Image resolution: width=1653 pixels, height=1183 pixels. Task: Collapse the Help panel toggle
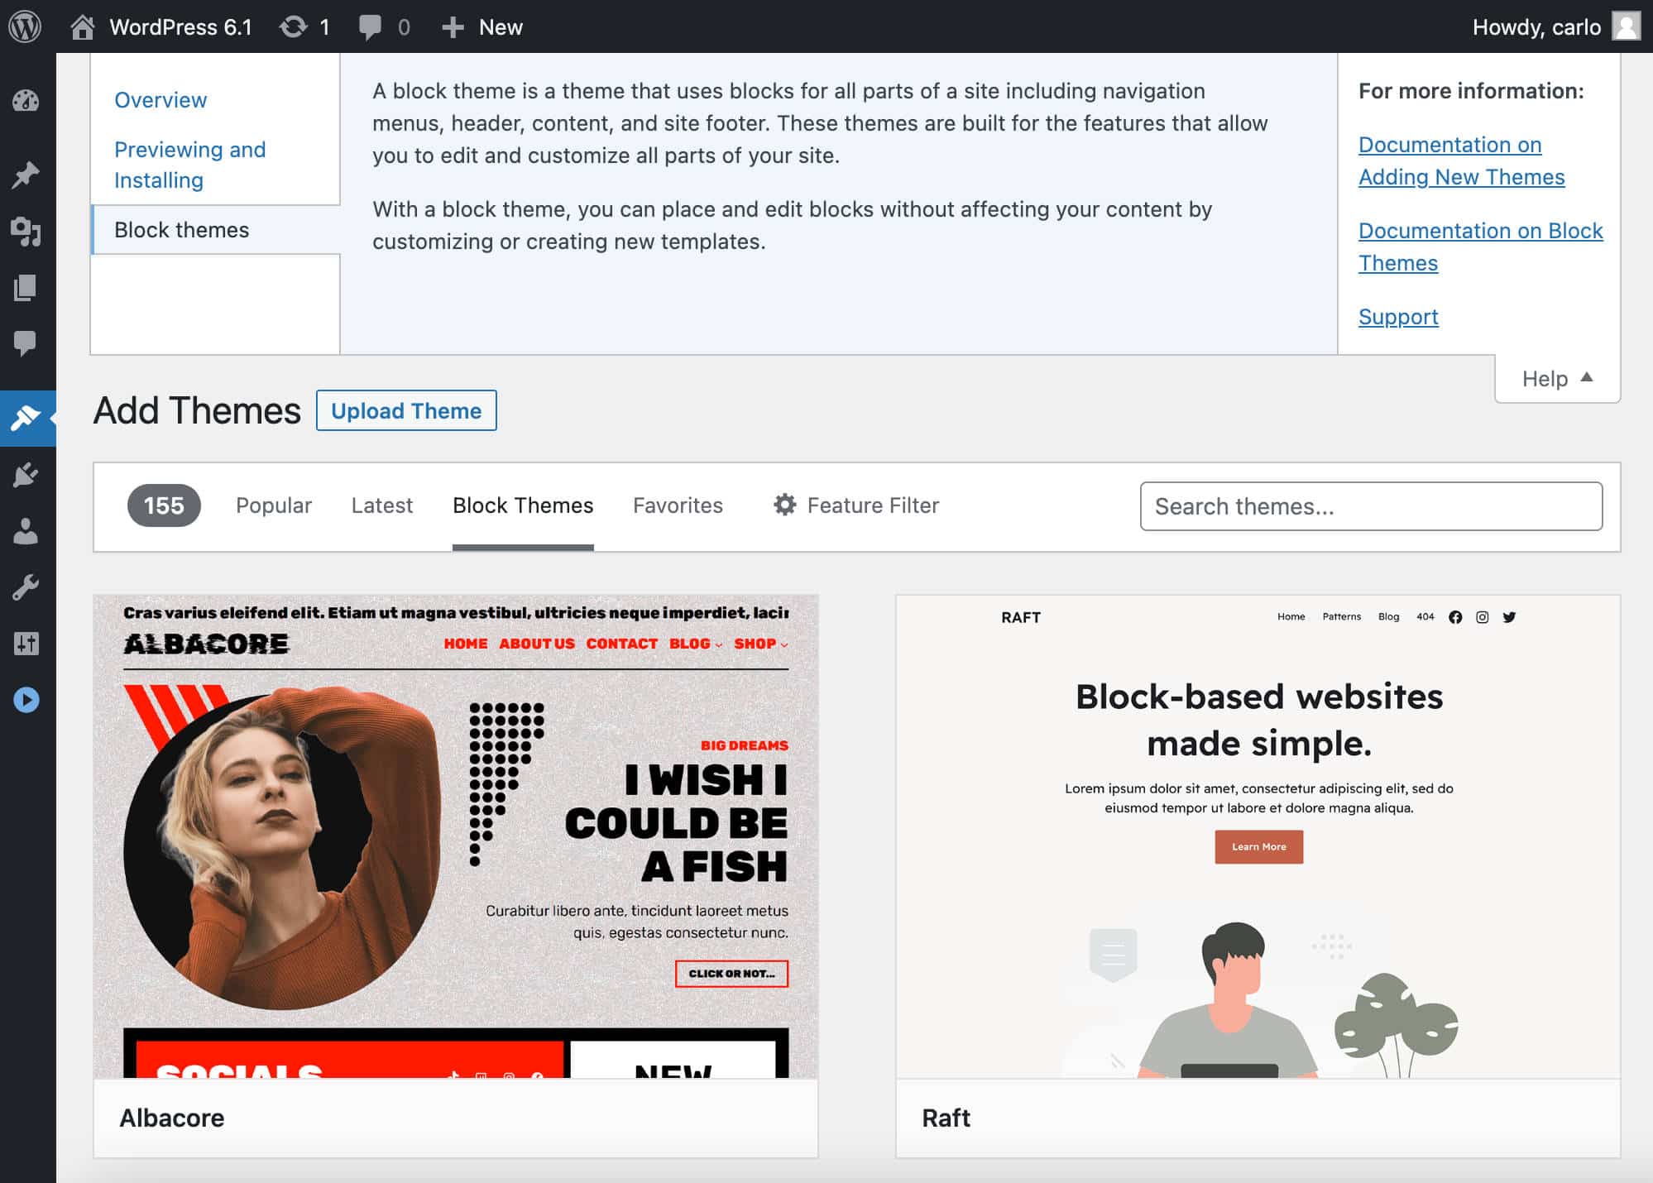pyautogui.click(x=1556, y=379)
